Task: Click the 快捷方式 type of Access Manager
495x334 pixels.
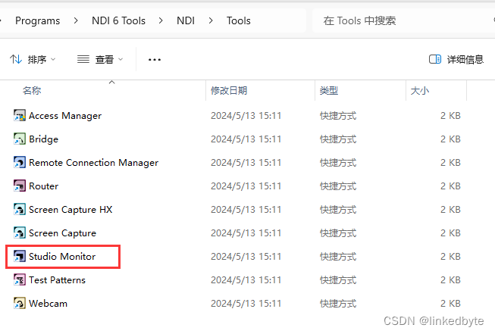Action: pyautogui.click(x=338, y=116)
